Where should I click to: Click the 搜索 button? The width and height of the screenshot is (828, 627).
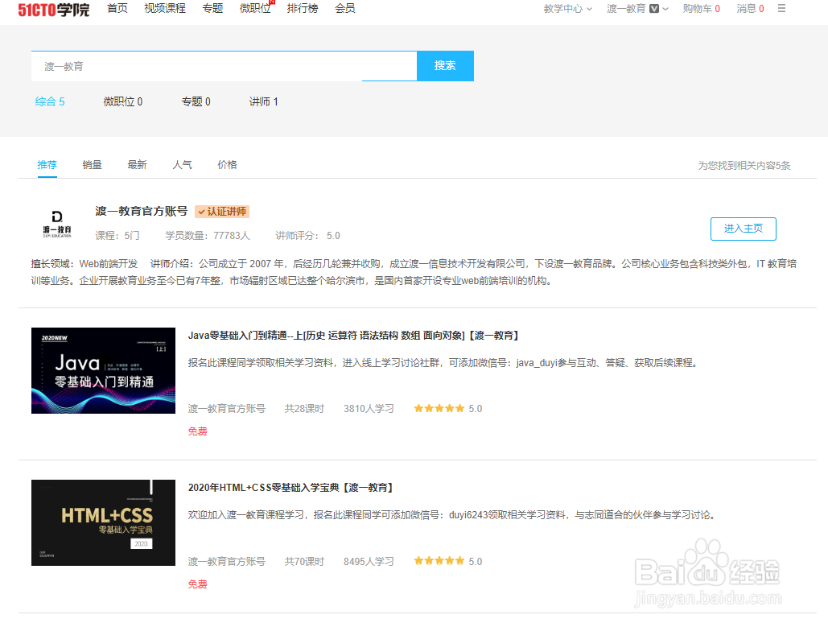[445, 66]
